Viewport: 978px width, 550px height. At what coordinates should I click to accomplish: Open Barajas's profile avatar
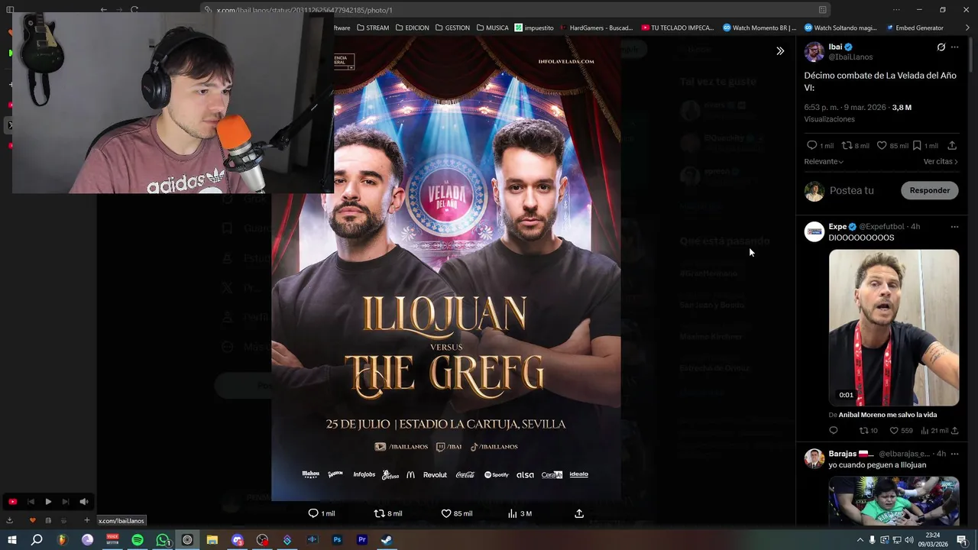814,458
